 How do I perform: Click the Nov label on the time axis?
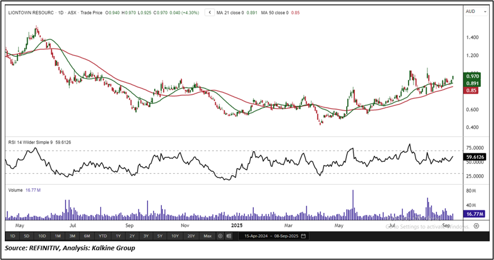click(185, 225)
